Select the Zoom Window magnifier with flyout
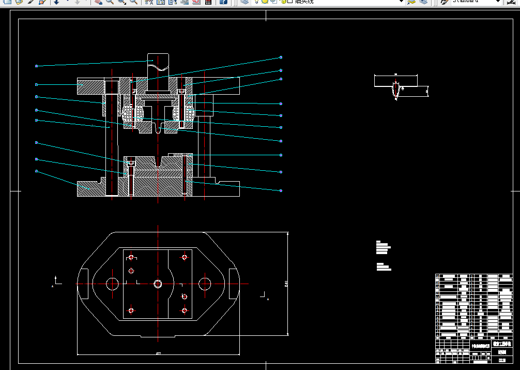This screenshot has height=370, width=520. 121,2
